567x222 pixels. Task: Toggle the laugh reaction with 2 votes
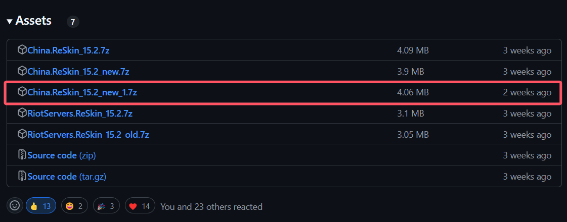[x=74, y=206]
